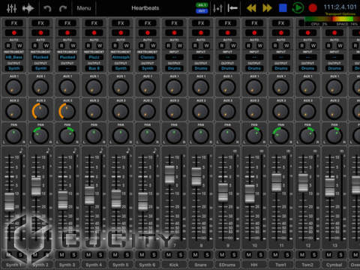Click the redo arrow
The image size is (360, 270).
(x=63, y=8)
